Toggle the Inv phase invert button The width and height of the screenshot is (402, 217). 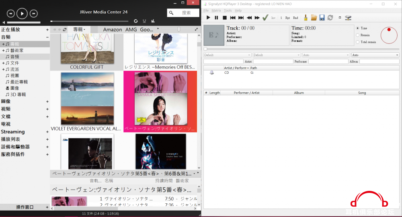tap(273, 18)
